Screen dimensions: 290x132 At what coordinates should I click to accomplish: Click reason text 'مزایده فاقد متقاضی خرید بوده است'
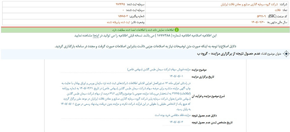(x=172, y=115)
